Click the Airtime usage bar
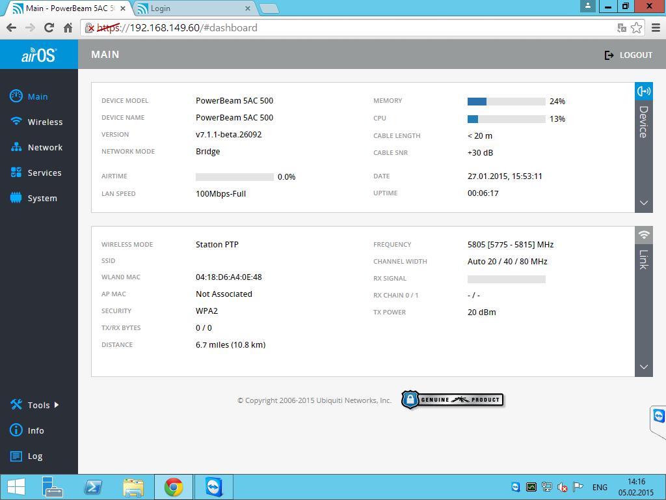Viewport: 666px width, 500px height. 234,177
